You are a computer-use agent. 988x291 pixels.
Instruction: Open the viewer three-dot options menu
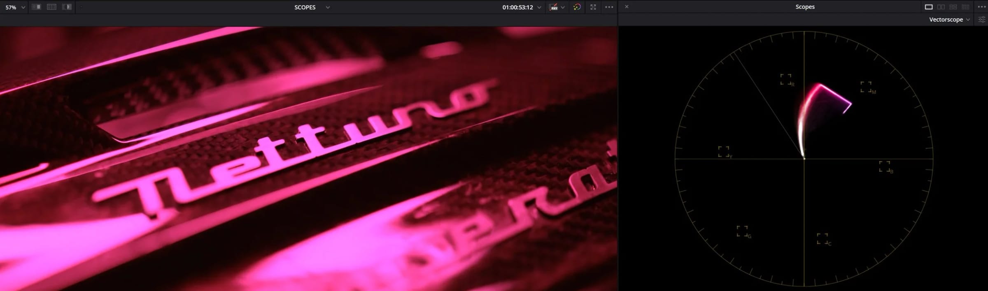pos(609,7)
